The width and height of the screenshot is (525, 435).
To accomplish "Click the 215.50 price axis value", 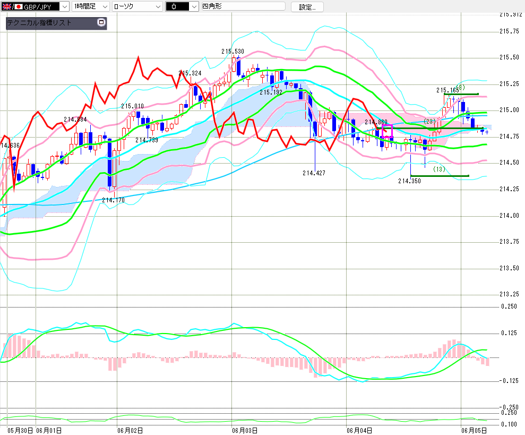I will tap(509, 57).
